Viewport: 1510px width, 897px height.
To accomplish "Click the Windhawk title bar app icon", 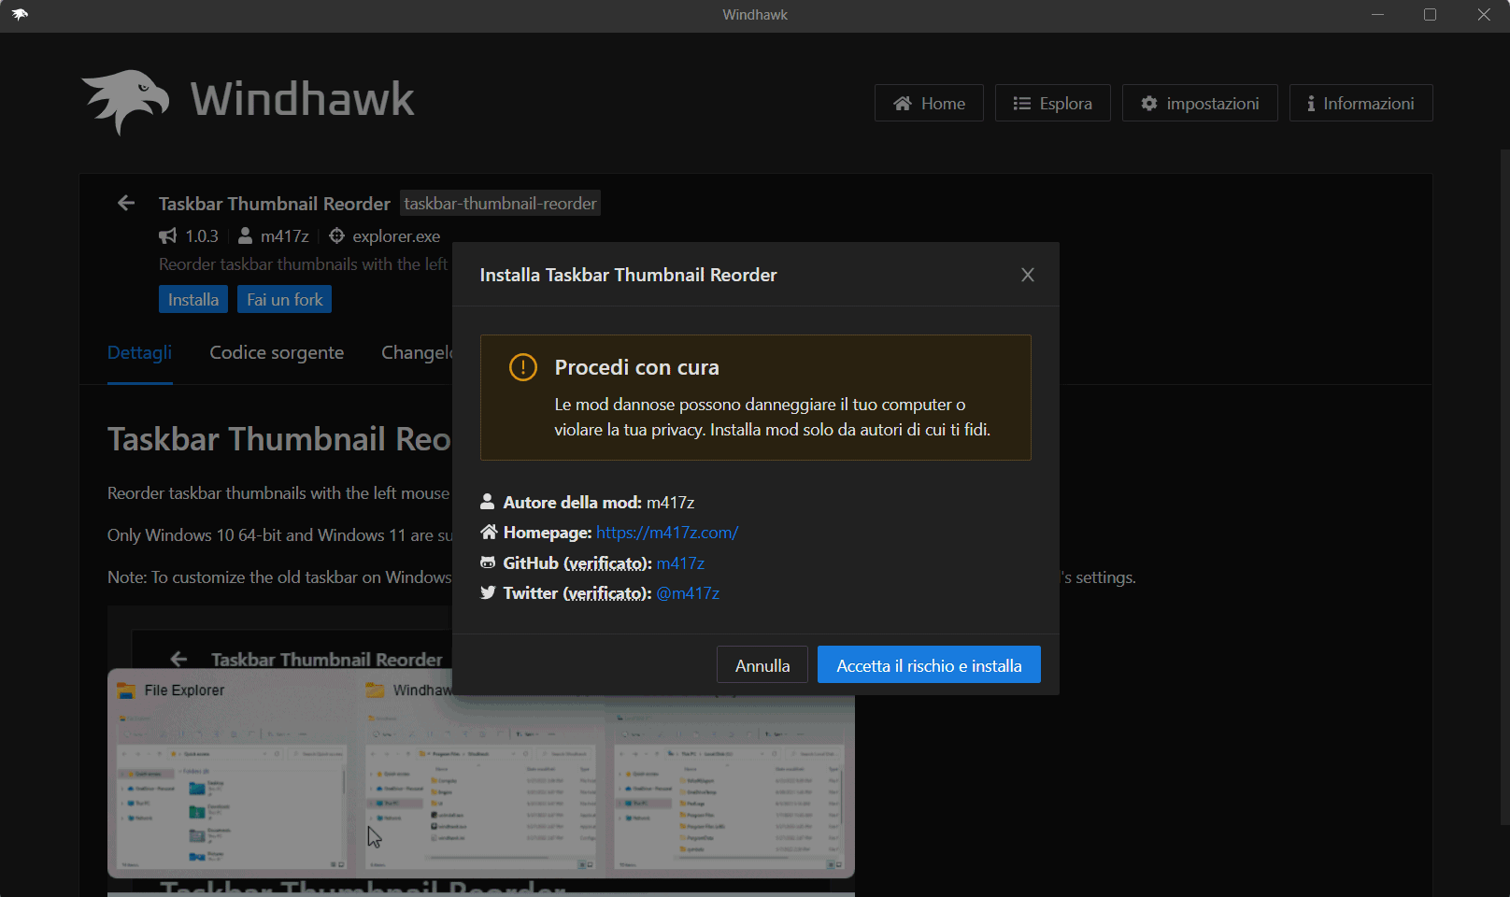I will point(20,15).
